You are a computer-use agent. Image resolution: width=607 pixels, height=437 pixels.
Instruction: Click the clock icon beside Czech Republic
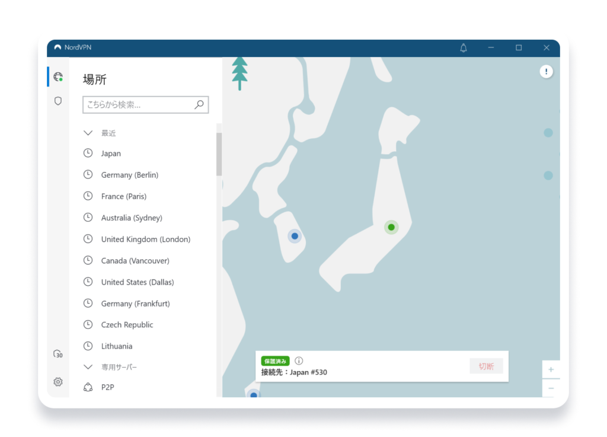click(88, 324)
